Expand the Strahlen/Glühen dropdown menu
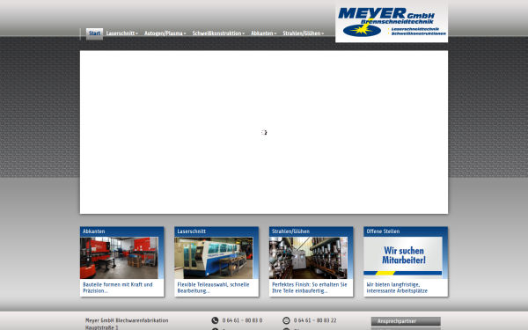The image size is (528, 330). coord(304,33)
